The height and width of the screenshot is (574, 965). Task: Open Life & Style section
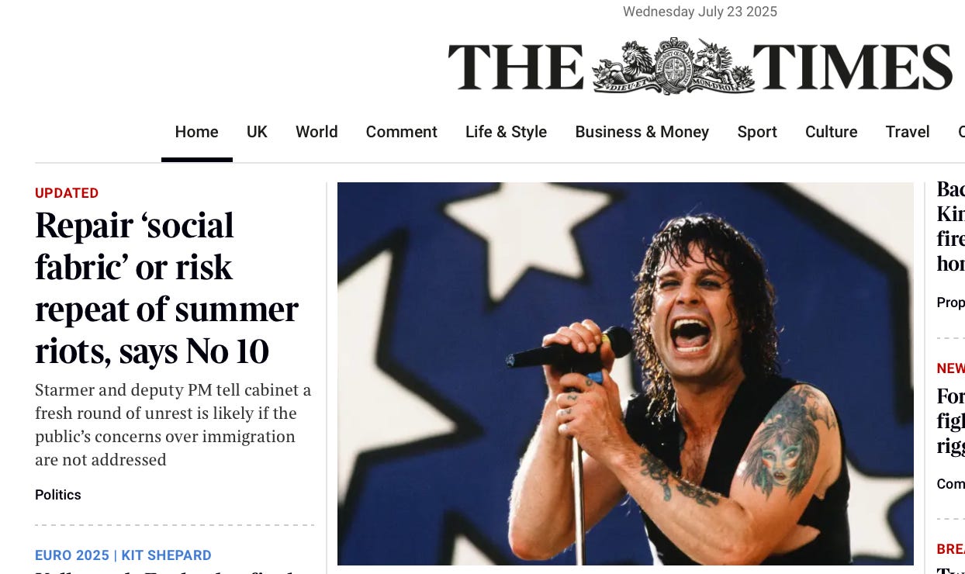506,132
